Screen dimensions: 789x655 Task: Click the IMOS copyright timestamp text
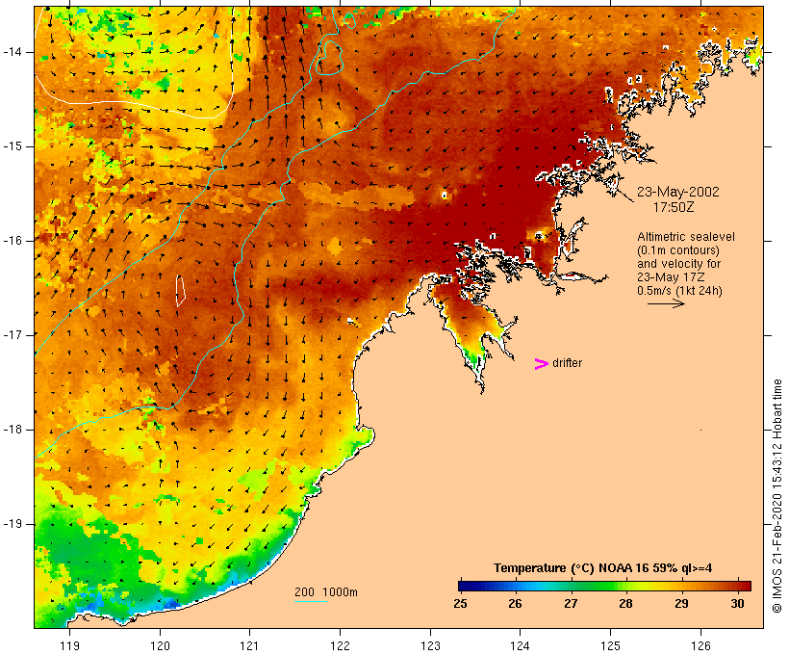(x=777, y=496)
